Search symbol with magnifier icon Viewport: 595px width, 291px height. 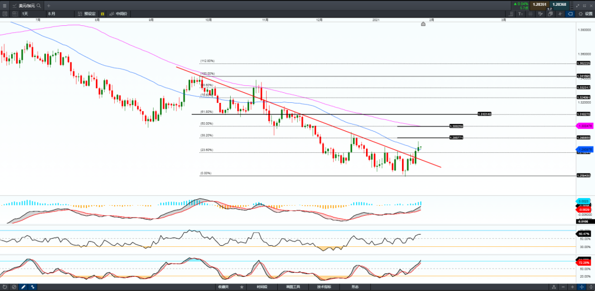[39, 6]
